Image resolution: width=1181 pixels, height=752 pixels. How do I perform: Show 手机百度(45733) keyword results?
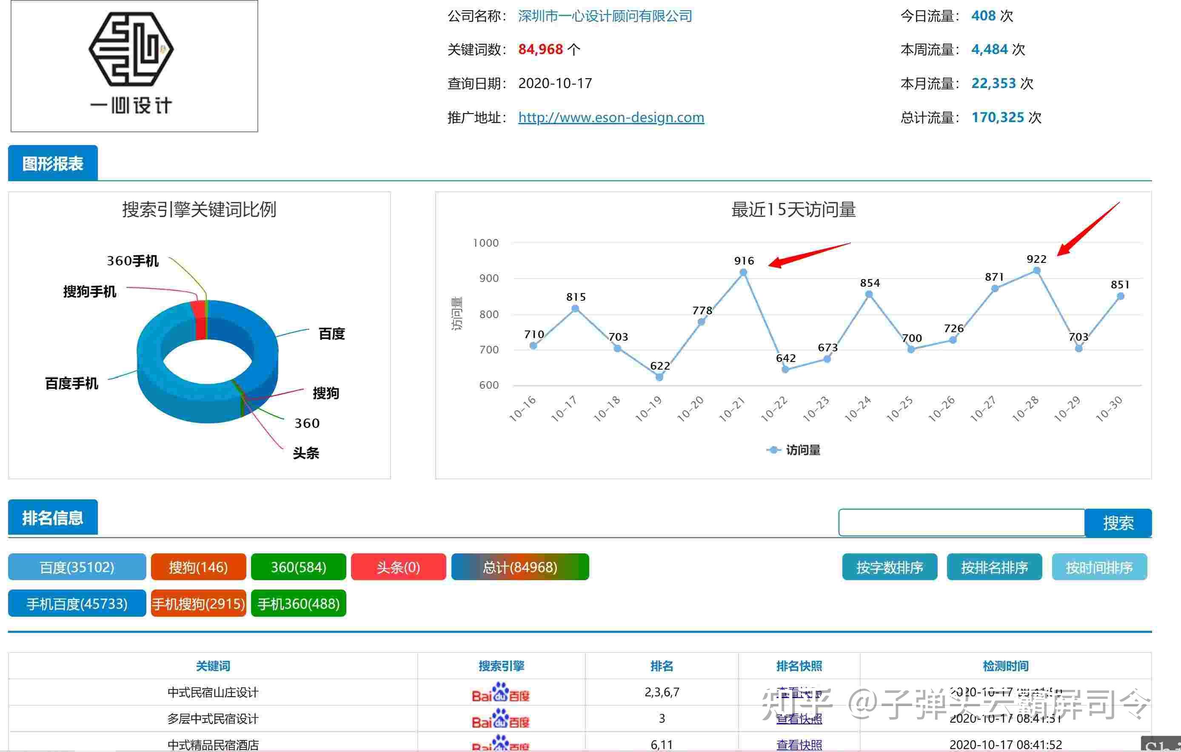[77, 604]
